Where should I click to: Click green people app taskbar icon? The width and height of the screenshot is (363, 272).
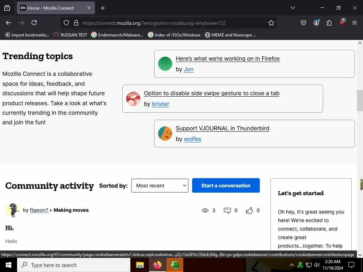coord(175,265)
